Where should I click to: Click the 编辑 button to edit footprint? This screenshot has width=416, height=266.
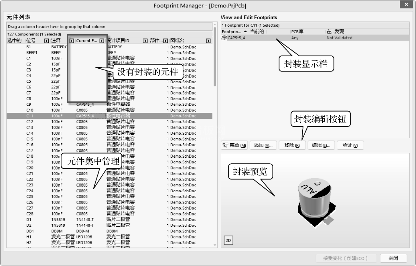[x=321, y=145]
